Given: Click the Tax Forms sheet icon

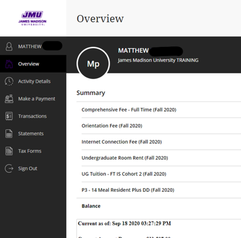Looking at the screenshot, I should tap(9, 151).
